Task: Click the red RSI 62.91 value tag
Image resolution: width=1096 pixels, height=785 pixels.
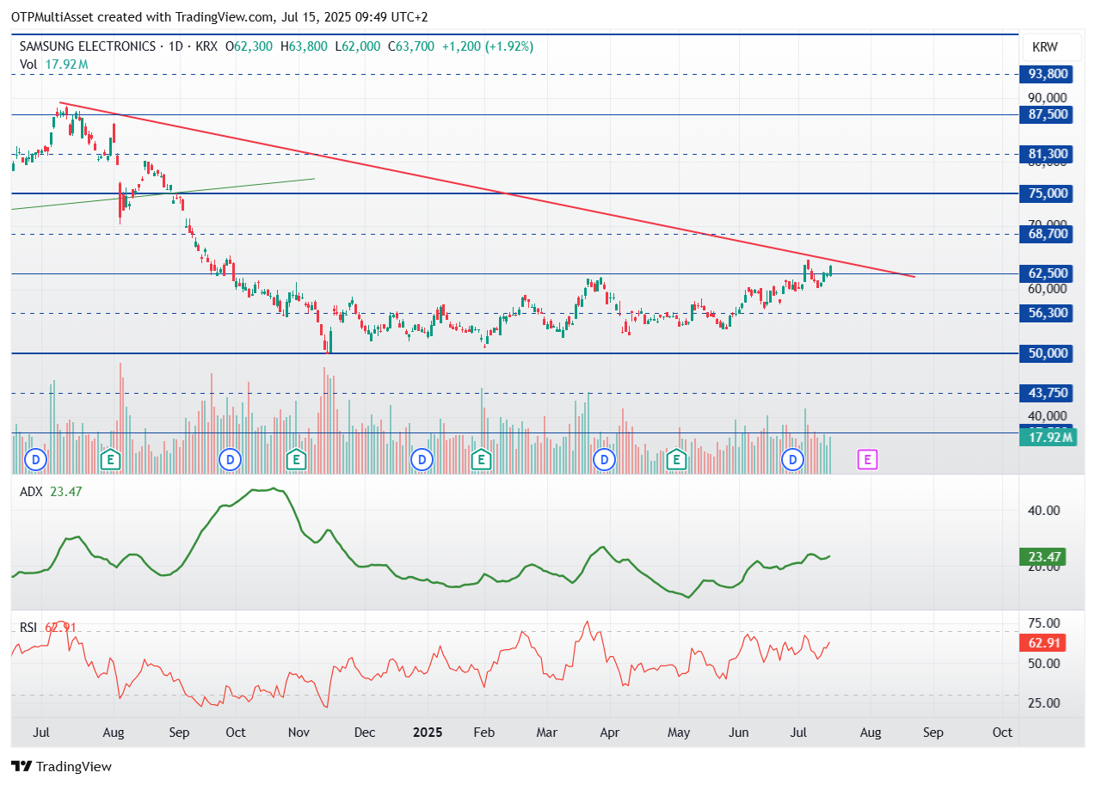Action: (x=1042, y=642)
